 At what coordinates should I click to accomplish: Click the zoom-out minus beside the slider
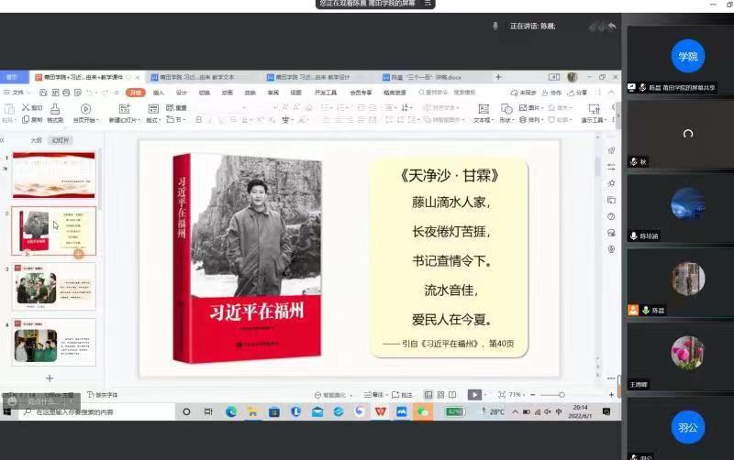coord(533,395)
